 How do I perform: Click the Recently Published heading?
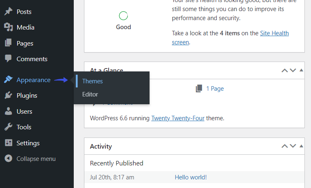pyautogui.click(x=116, y=163)
